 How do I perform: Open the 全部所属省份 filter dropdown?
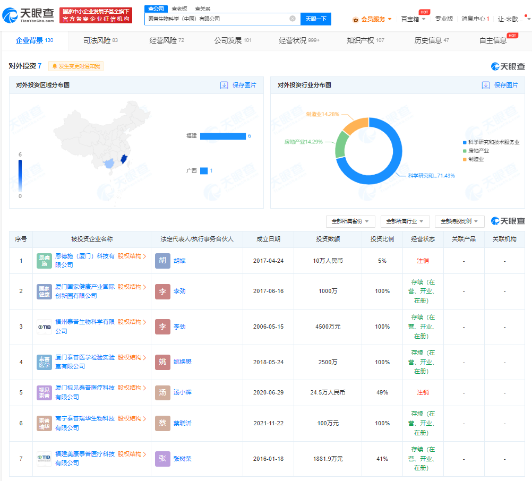pyautogui.click(x=350, y=221)
